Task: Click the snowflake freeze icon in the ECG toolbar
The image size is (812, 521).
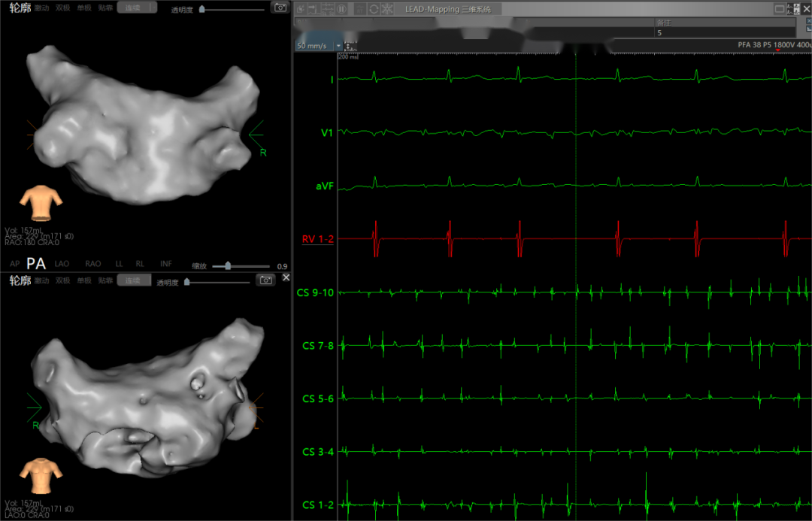Action: point(387,9)
